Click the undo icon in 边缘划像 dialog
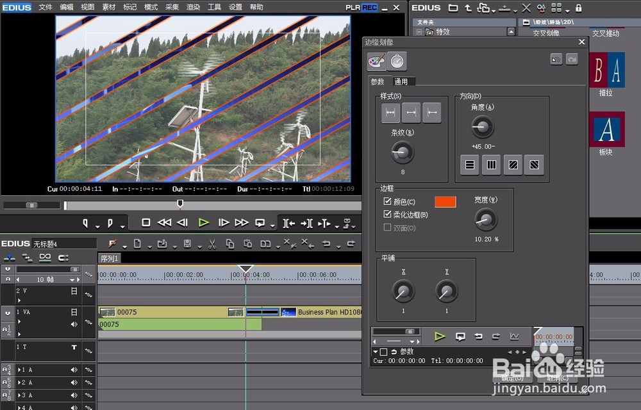 coord(556,60)
